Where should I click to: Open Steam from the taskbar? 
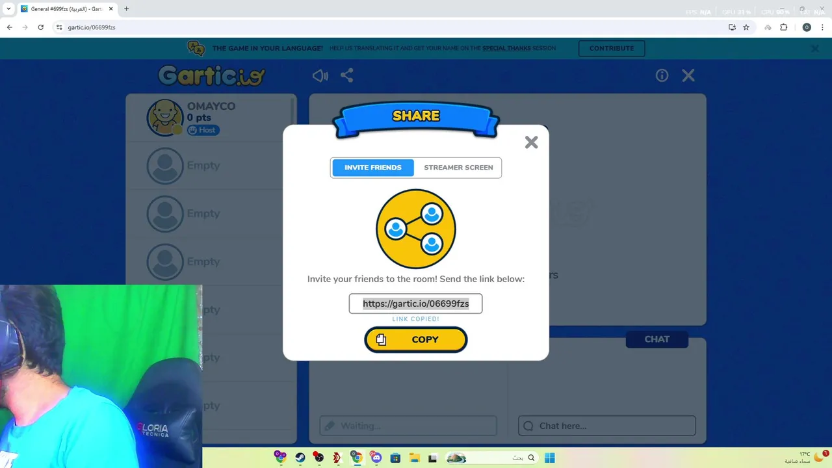point(300,458)
